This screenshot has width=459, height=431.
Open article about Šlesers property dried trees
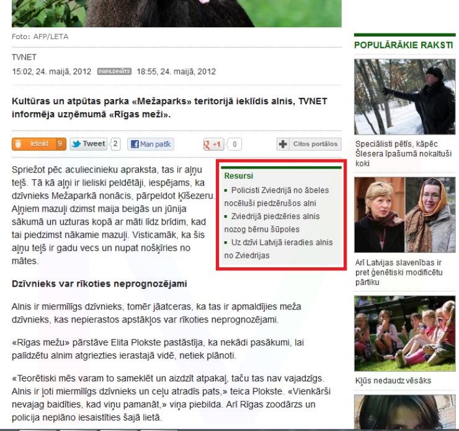tap(403, 154)
